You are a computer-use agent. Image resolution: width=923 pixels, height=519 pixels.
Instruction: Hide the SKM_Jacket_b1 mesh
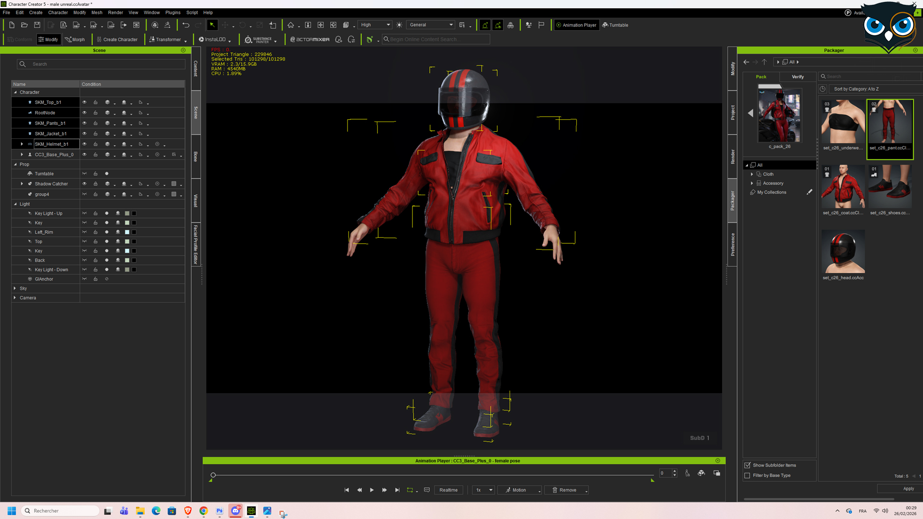(84, 134)
